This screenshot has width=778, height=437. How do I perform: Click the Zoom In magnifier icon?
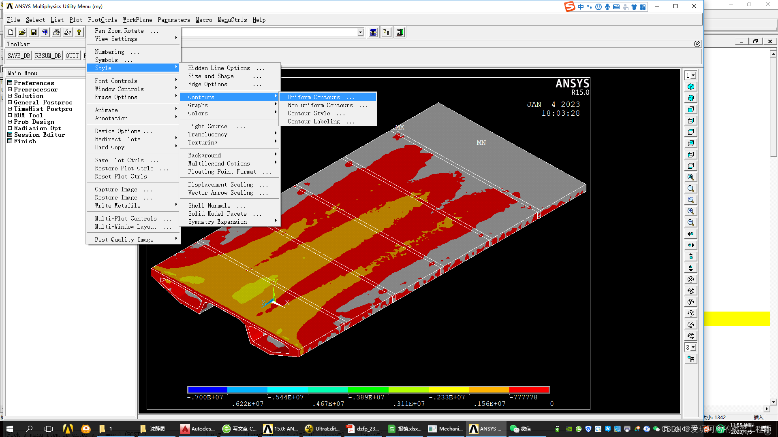click(691, 211)
